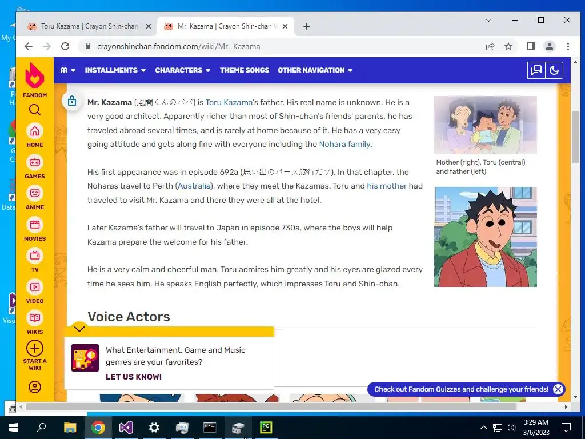Click the site security padlock icon
The width and height of the screenshot is (585, 439).
coord(87,46)
